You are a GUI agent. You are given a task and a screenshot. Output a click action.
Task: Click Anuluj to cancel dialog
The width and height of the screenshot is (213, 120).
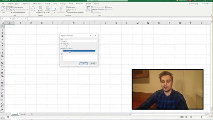pos(93,64)
